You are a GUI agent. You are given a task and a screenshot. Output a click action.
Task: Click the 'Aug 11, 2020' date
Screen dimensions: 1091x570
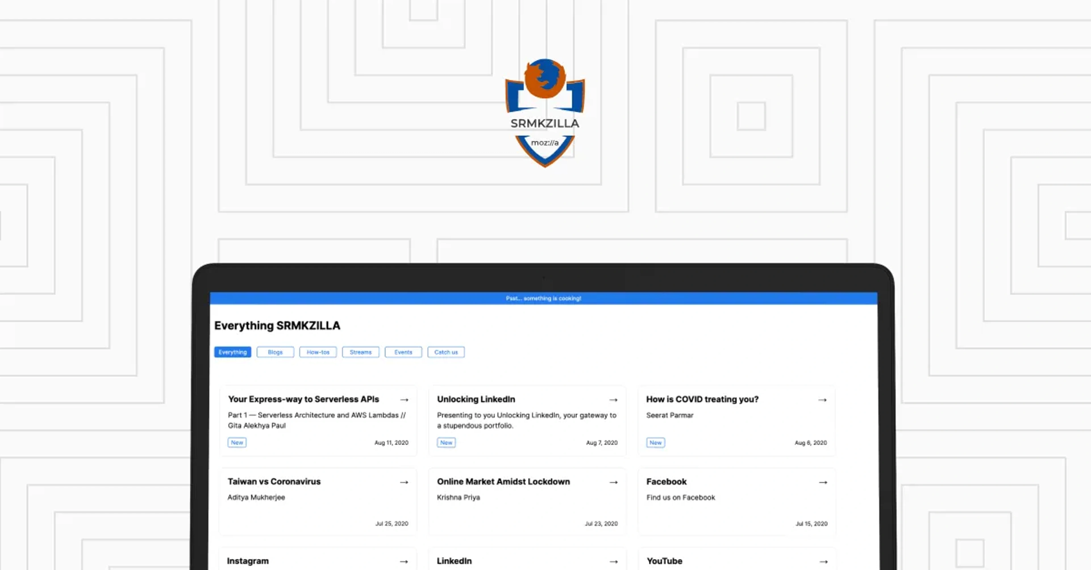click(x=391, y=442)
